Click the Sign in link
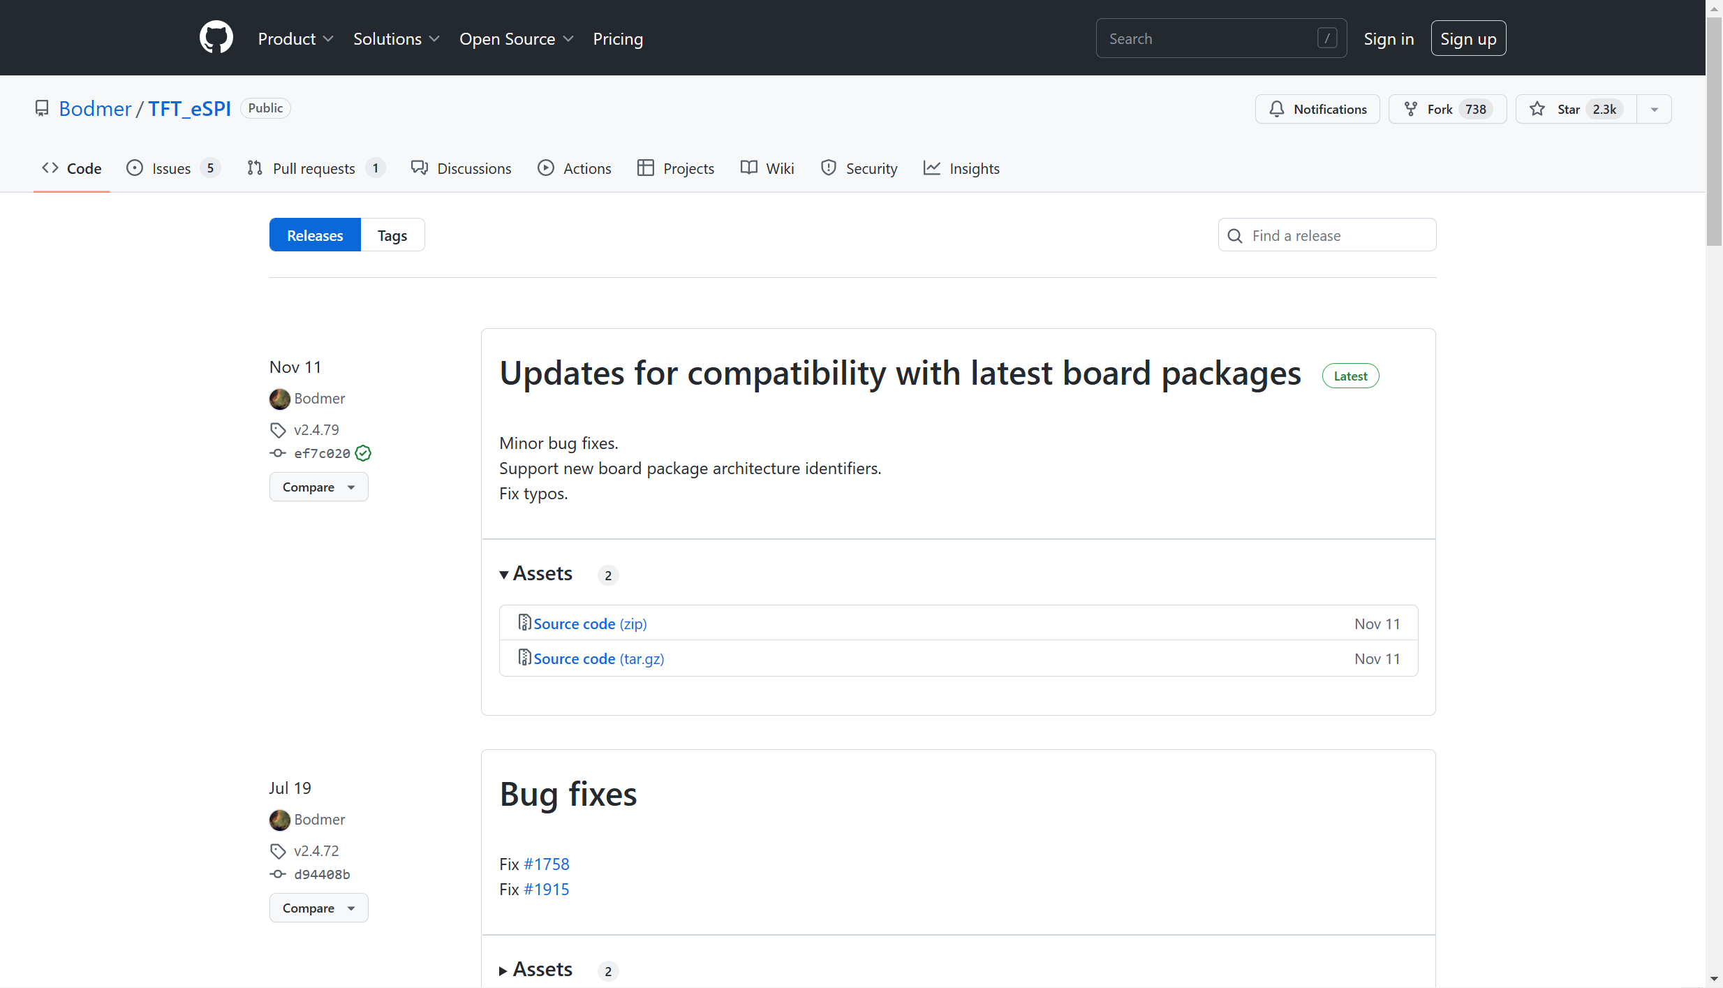 1389,39
